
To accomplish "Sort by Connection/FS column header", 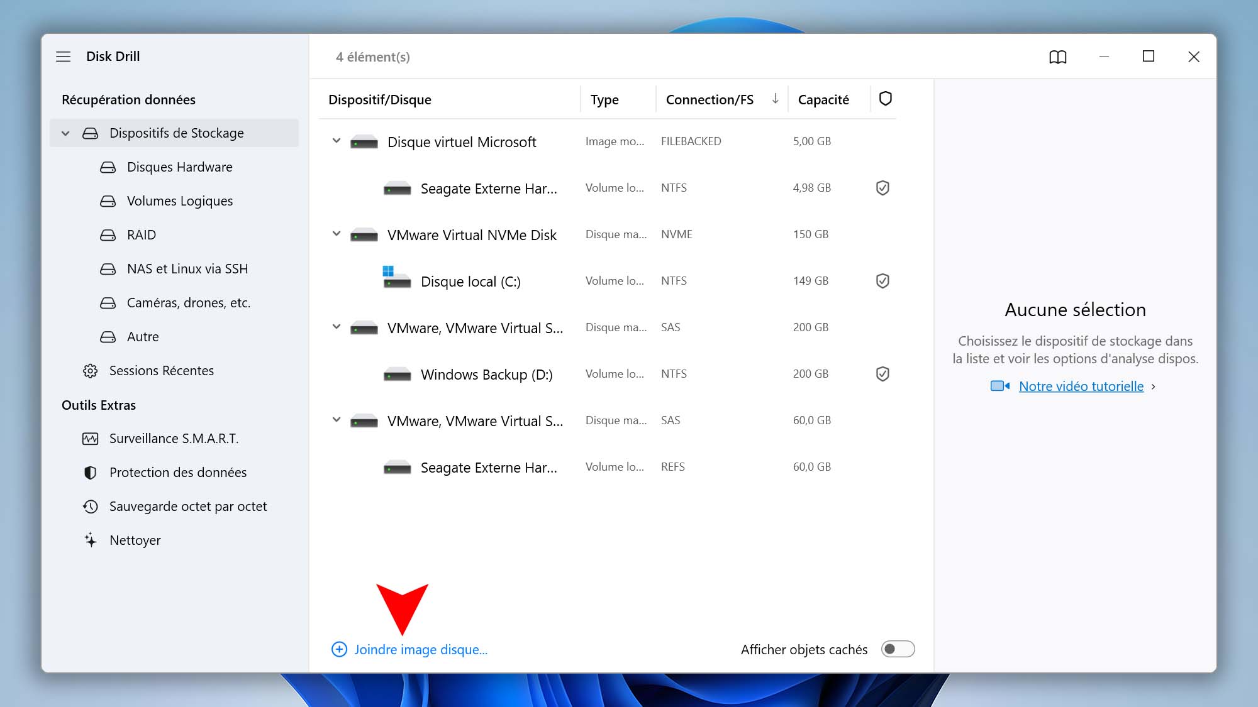I will click(710, 100).
